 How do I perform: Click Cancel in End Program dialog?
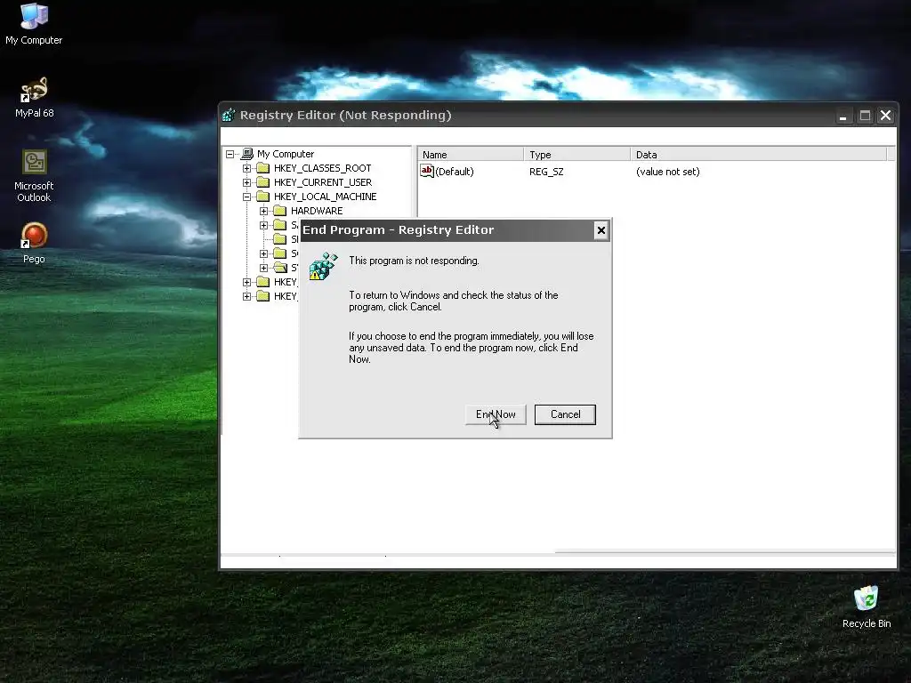point(565,414)
